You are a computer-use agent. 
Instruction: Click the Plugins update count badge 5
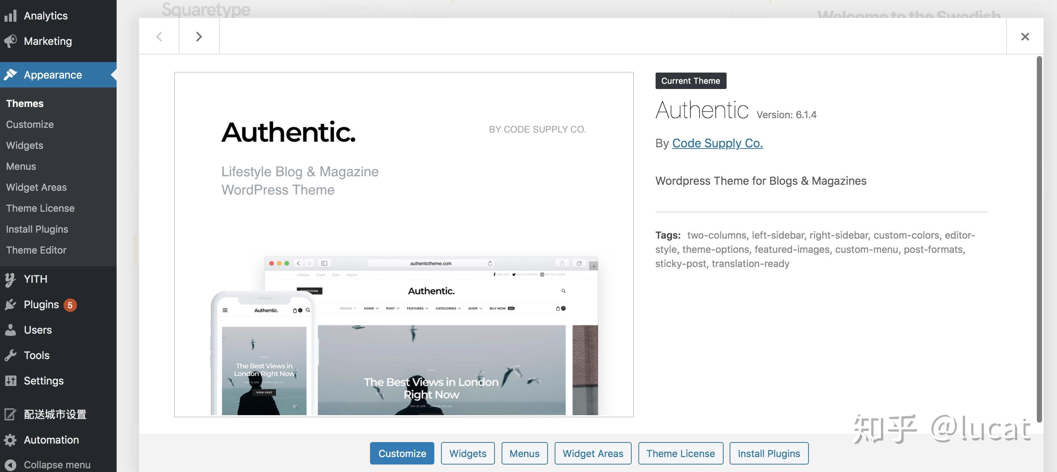point(70,305)
